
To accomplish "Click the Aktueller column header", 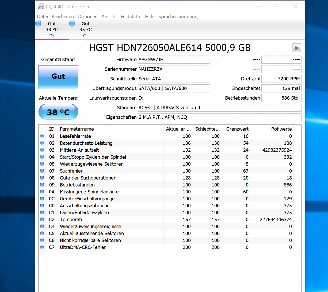I will [x=178, y=129].
